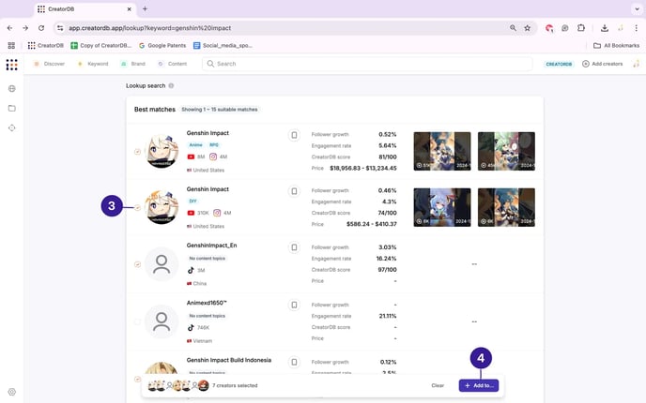
Task: Open second video thumbnail of first Genshin Impact
Action: 506,151
